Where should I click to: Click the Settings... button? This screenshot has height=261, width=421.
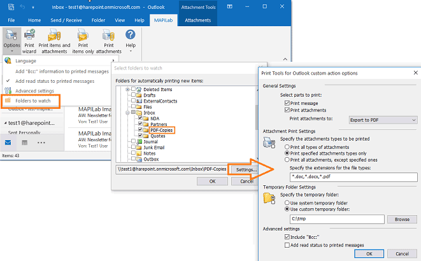point(245,169)
